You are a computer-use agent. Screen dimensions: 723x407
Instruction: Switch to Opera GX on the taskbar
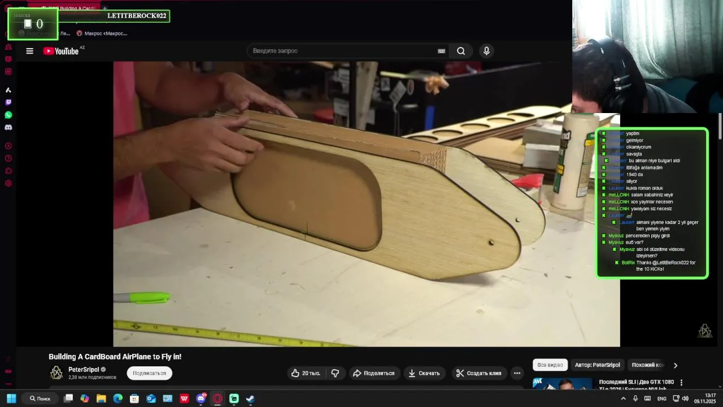tap(217, 399)
